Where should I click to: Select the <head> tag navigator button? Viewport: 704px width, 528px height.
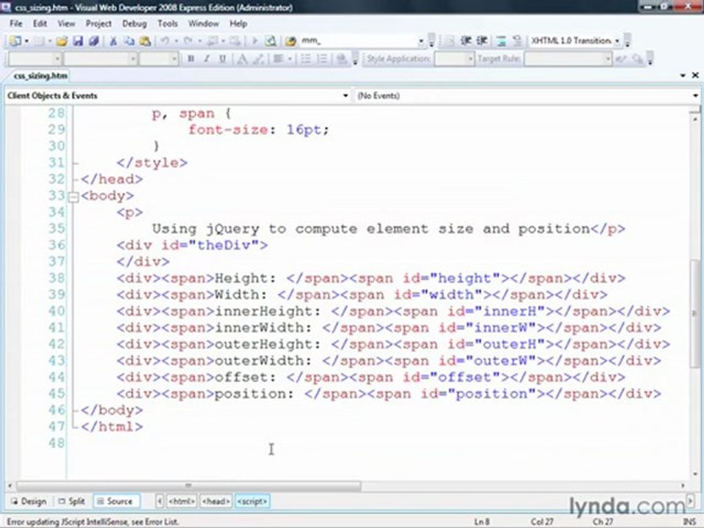[216, 502]
